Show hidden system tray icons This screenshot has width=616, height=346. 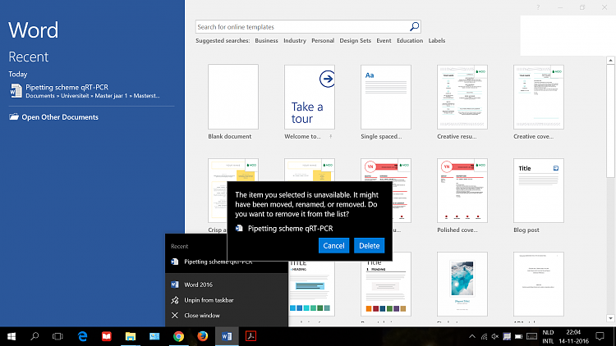click(471, 336)
